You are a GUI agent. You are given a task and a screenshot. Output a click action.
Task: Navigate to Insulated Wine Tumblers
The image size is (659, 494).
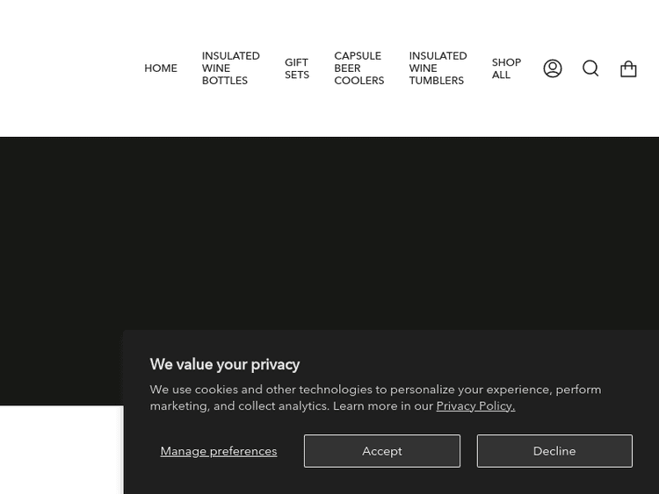click(438, 68)
